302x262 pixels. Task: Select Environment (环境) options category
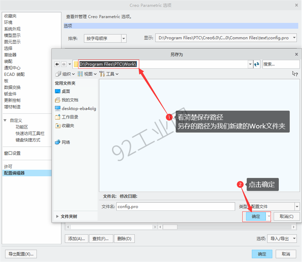click(8, 23)
